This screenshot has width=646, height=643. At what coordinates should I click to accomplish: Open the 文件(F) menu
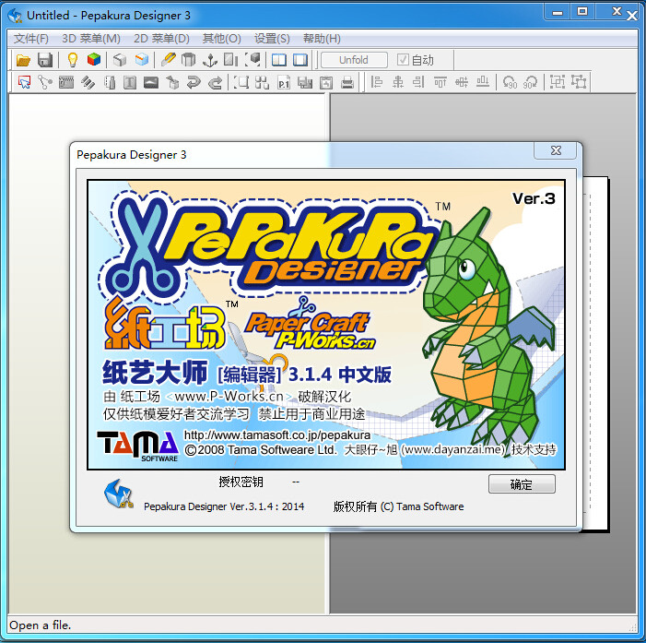tap(31, 39)
